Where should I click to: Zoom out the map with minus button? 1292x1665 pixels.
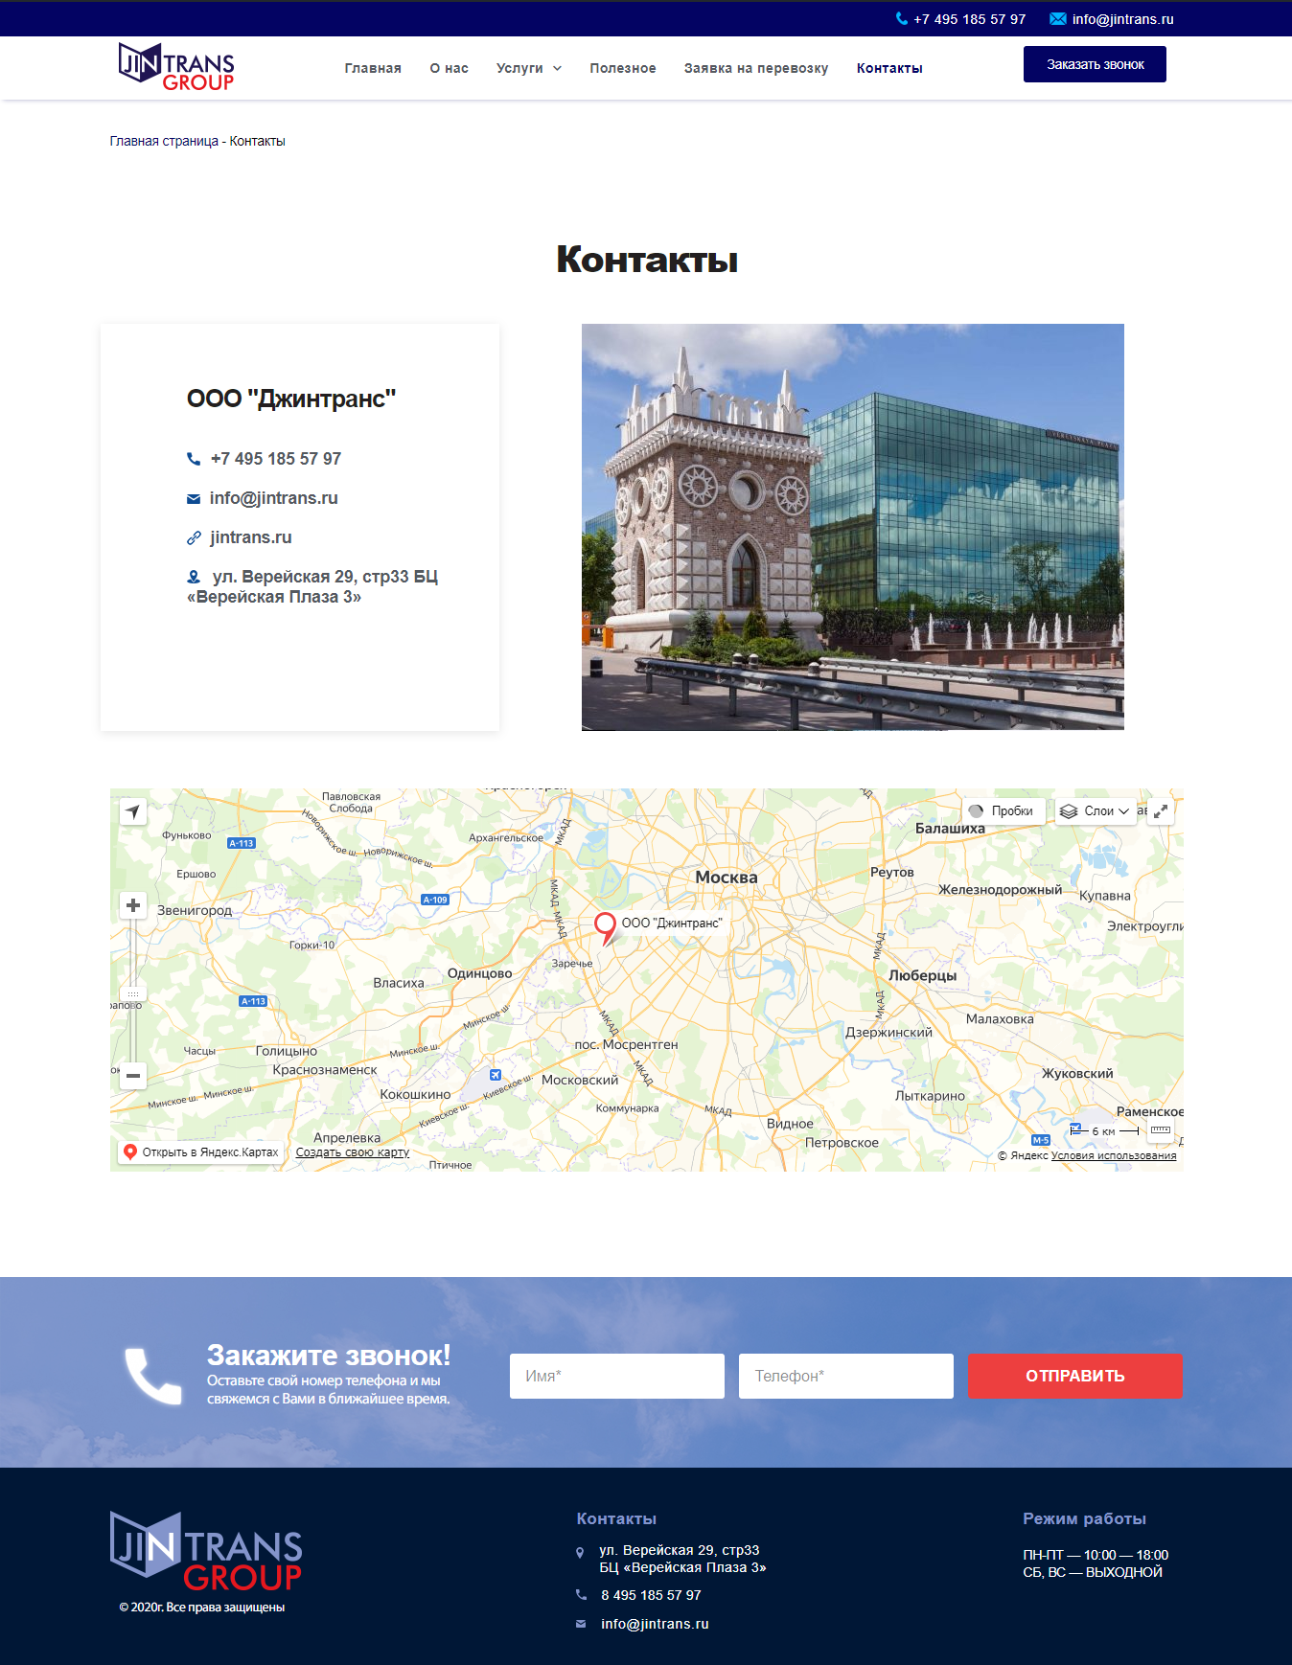pyautogui.click(x=133, y=1076)
